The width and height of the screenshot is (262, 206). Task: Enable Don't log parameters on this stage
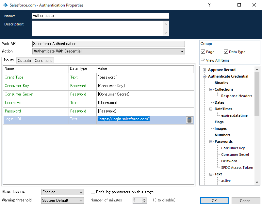point(93,192)
